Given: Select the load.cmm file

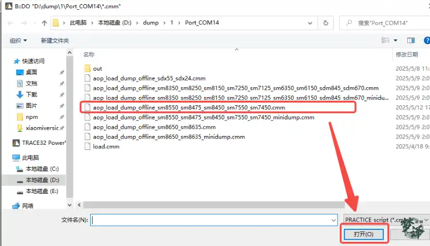Looking at the screenshot, I should [x=106, y=146].
